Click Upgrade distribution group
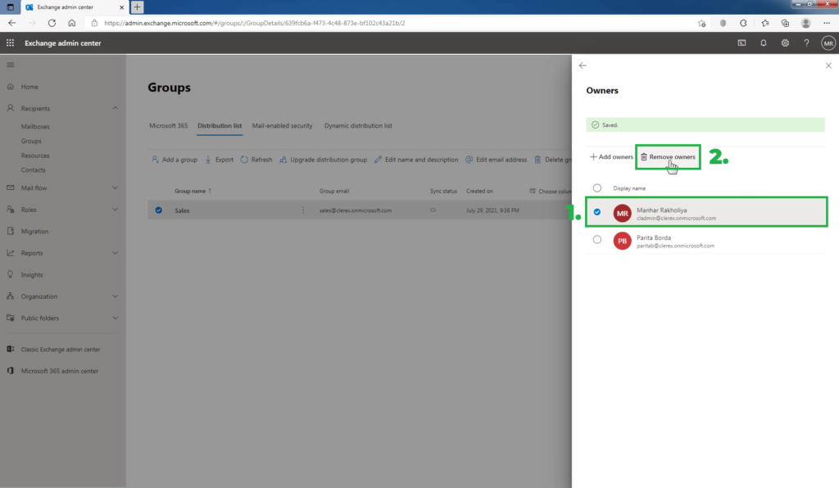 (323, 160)
